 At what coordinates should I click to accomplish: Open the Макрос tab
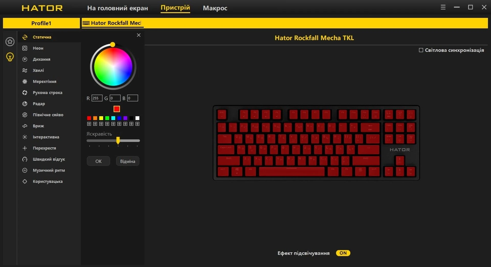click(215, 8)
